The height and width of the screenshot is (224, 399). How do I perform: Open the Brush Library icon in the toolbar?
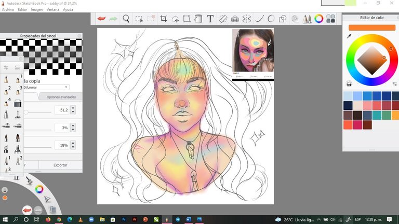click(x=307, y=19)
